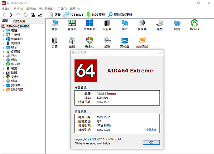214x154 pixels.
Task: Open 驅動程式更新 driver update
Action: pos(120,15)
